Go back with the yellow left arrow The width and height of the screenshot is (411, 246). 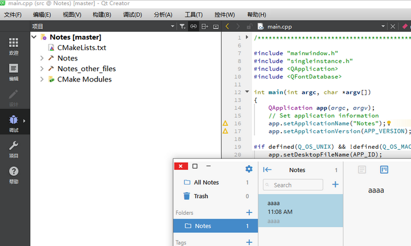227,26
